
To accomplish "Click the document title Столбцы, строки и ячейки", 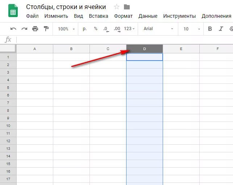I will click(66, 7).
